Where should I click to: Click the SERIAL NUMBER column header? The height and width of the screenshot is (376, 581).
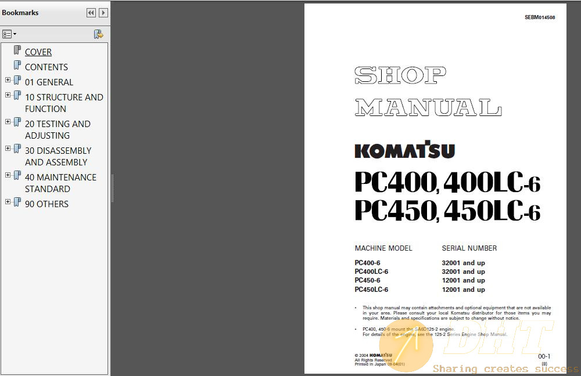[x=469, y=248]
